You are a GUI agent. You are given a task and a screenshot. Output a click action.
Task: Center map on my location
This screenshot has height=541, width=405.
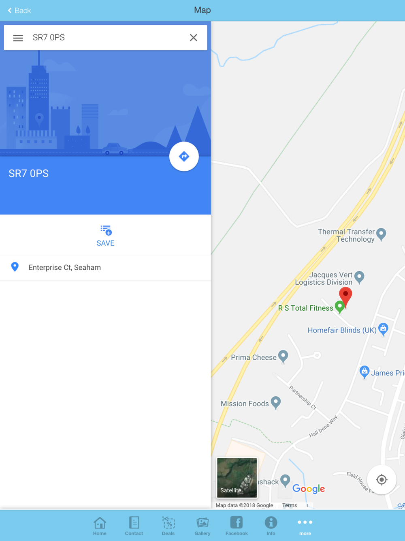coord(382,480)
